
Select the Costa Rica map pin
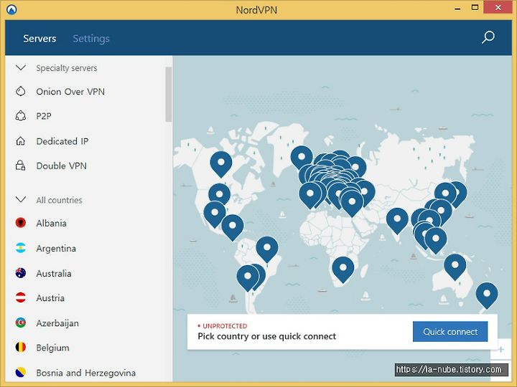click(233, 227)
